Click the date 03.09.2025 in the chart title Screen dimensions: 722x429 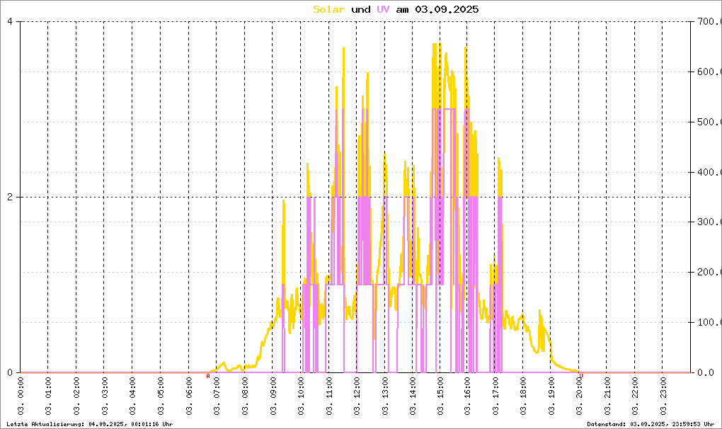coord(447,9)
